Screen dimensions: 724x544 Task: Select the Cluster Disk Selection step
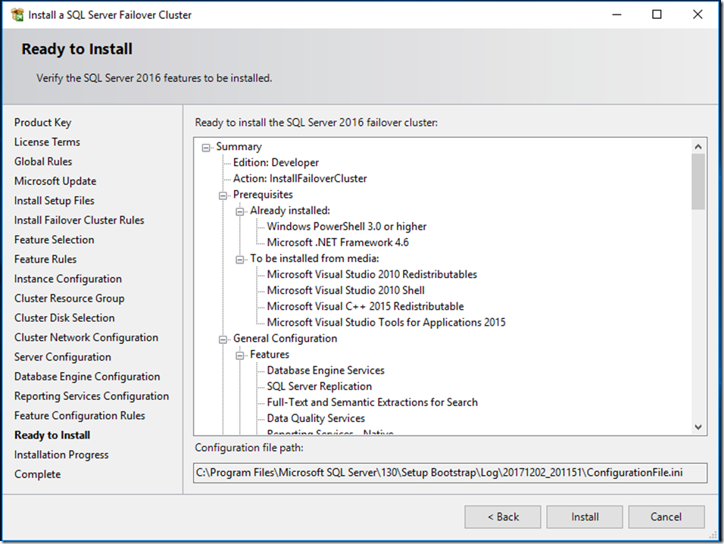64,317
